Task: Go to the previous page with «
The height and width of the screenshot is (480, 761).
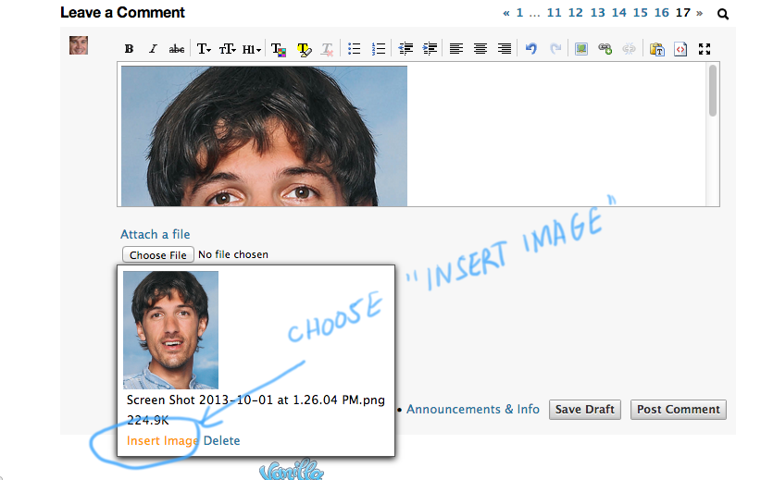Action: [x=506, y=13]
